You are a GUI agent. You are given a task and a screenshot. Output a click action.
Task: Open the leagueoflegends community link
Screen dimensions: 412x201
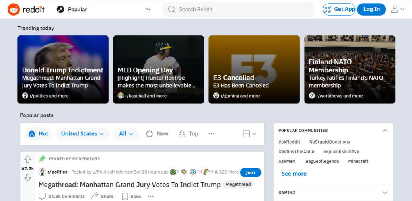point(322,161)
